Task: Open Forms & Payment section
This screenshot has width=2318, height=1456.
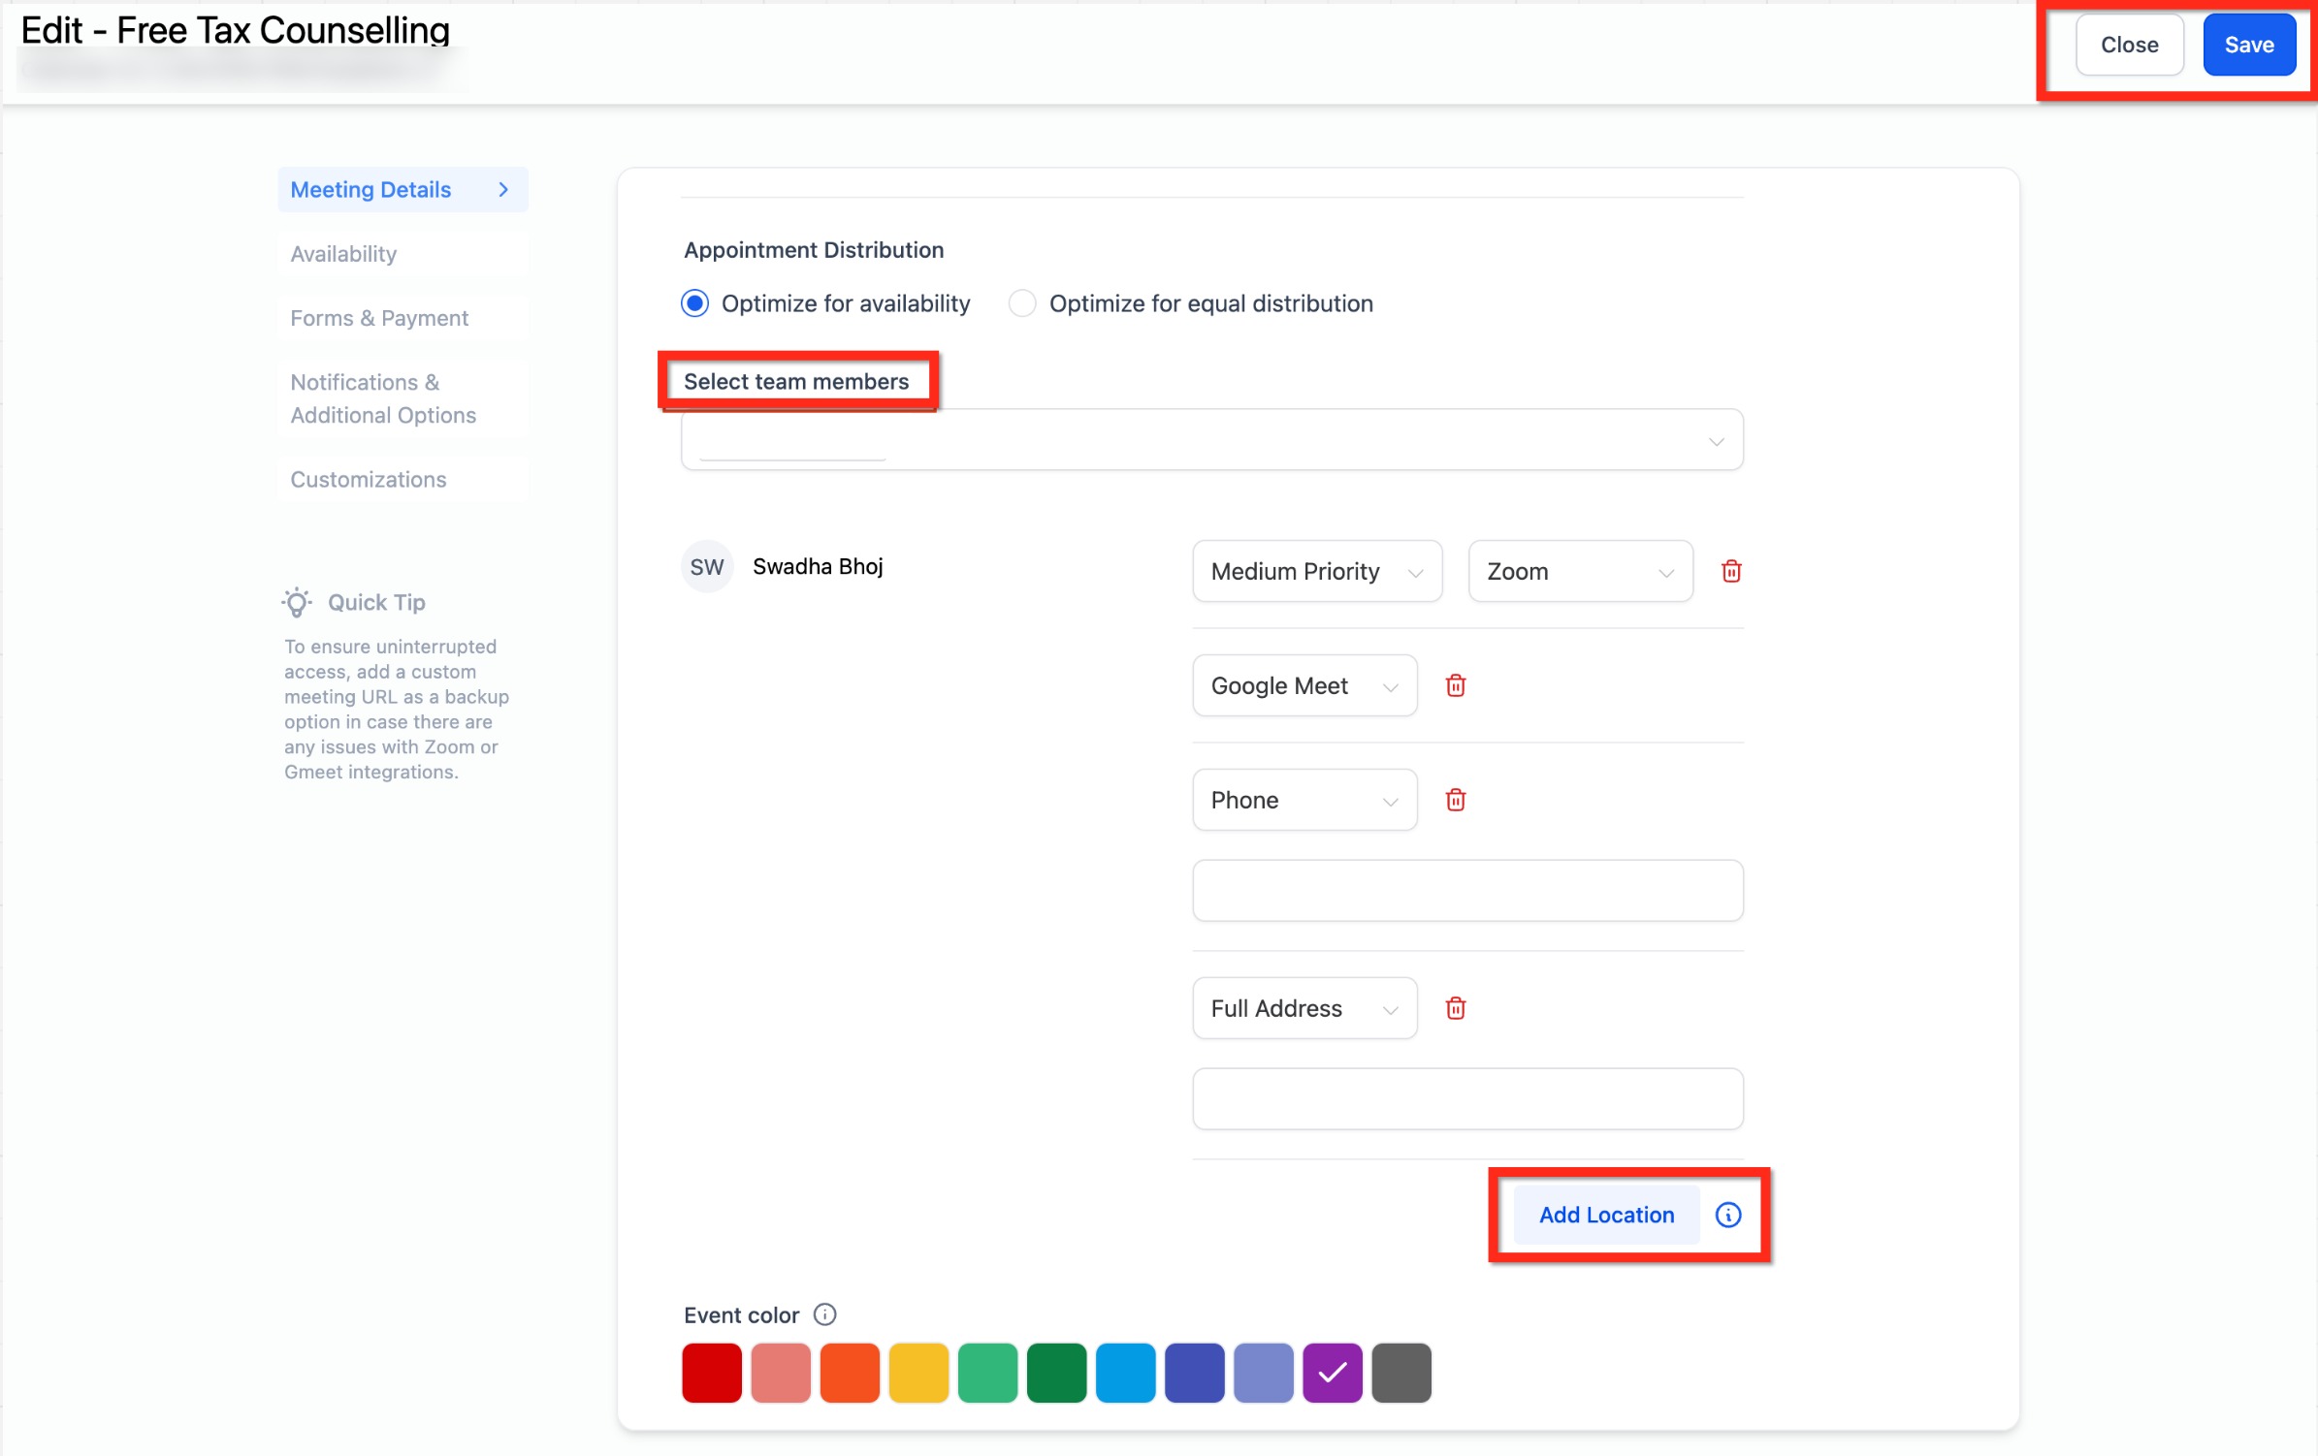Action: [x=379, y=318]
